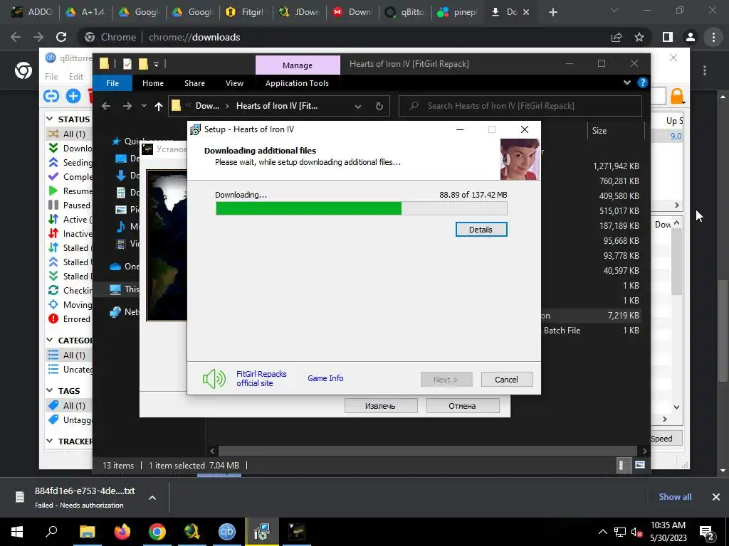
Task: Click the Извлечь button in extractor window
Action: (380, 406)
